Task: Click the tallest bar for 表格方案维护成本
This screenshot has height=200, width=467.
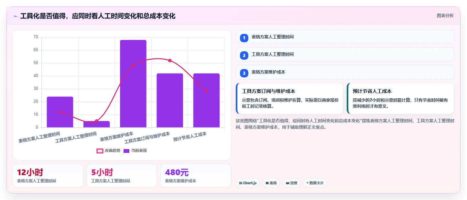Action: click(x=133, y=84)
